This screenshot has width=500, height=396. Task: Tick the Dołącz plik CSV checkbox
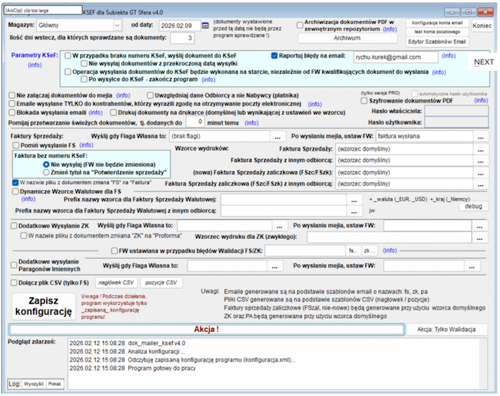tap(13, 282)
